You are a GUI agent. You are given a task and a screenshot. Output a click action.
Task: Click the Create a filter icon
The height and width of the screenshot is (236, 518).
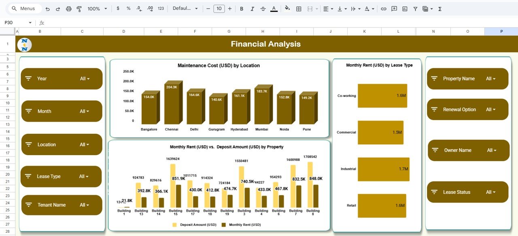415,8
